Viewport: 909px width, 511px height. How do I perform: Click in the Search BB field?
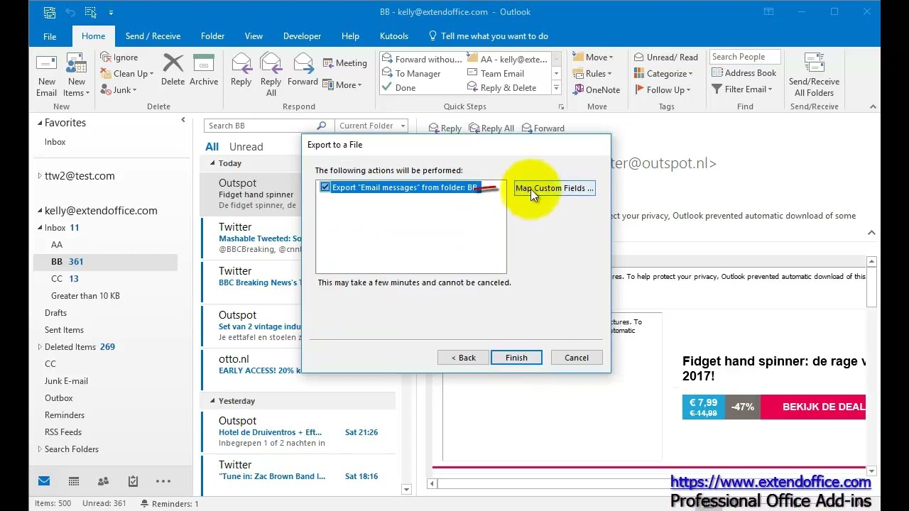click(260, 126)
